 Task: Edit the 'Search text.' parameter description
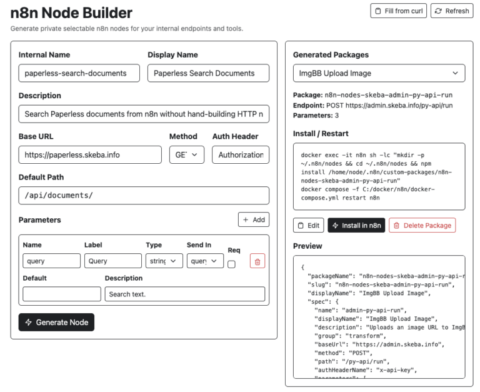185,294
